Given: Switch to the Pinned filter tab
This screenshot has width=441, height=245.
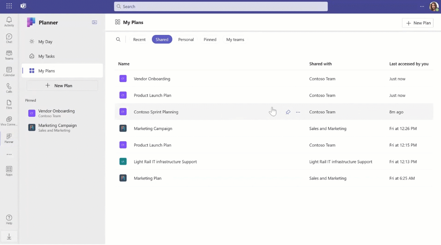Looking at the screenshot, I should (210, 40).
